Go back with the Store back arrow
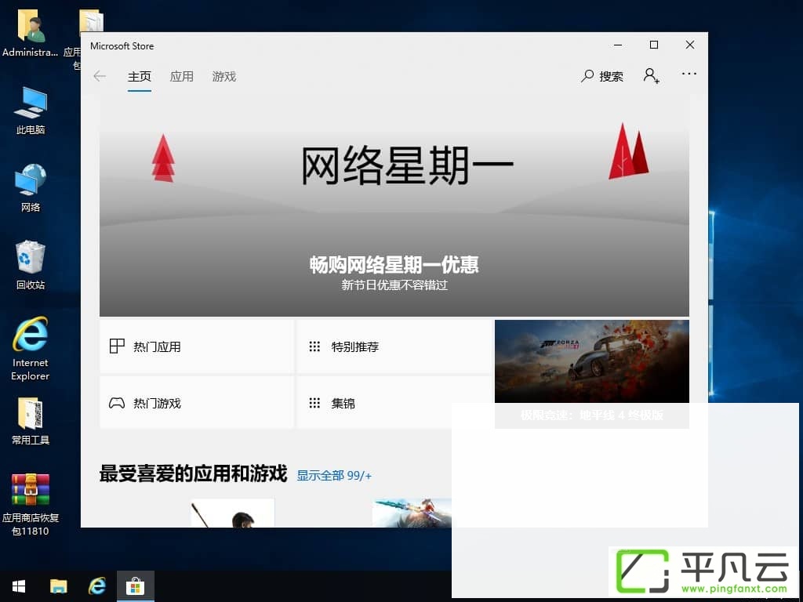The width and height of the screenshot is (803, 602). coord(100,77)
